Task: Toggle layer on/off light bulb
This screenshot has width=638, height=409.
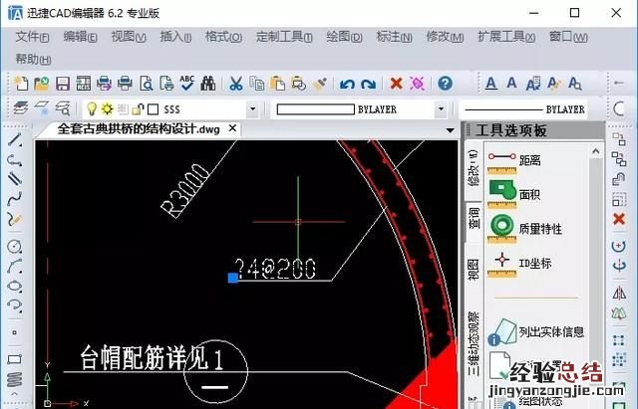Action: [92, 108]
